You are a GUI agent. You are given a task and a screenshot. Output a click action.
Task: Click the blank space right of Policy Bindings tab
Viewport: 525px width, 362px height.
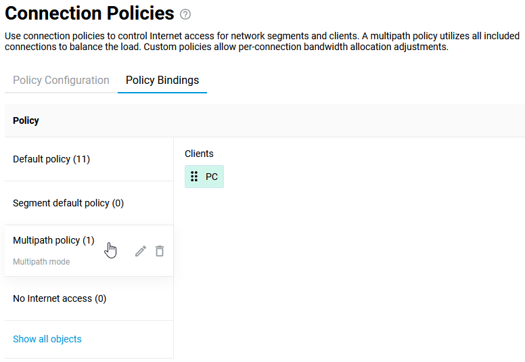[x=365, y=80]
